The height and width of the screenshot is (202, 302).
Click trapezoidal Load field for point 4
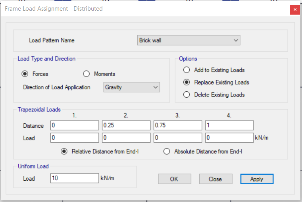(x=229, y=138)
